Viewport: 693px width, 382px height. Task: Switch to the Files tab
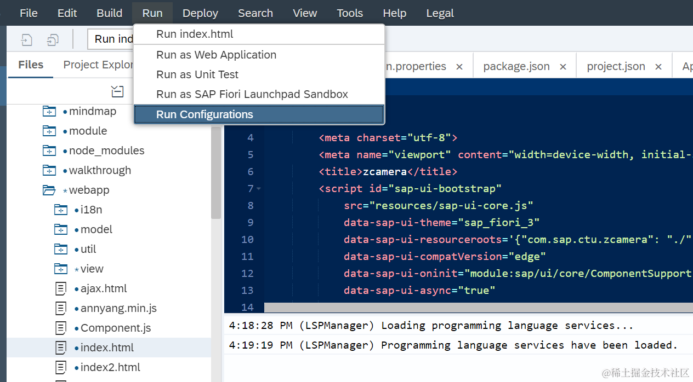(31, 65)
